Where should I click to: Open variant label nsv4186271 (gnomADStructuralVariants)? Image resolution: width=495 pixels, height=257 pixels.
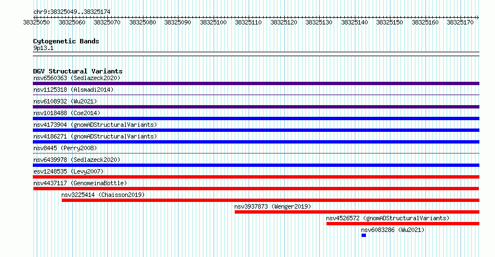click(95, 136)
